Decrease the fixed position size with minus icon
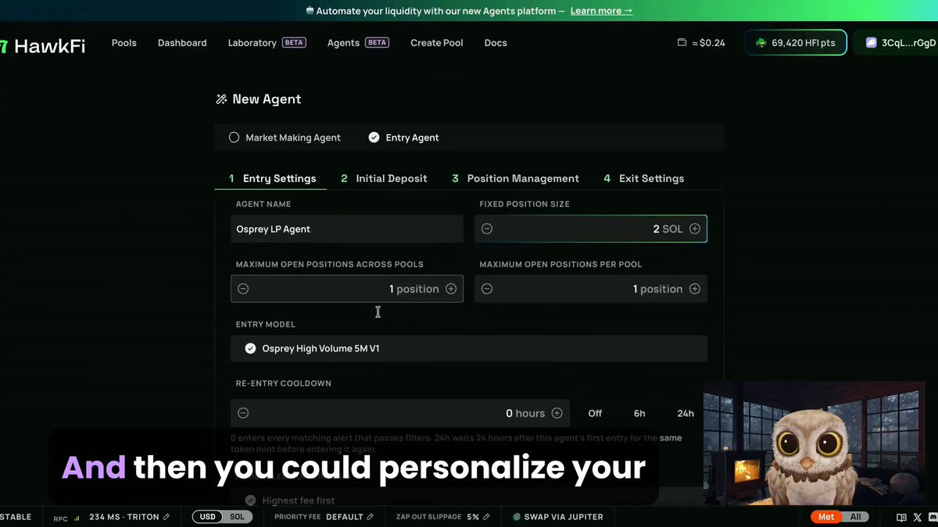Viewport: 938px width, 527px height. point(487,229)
